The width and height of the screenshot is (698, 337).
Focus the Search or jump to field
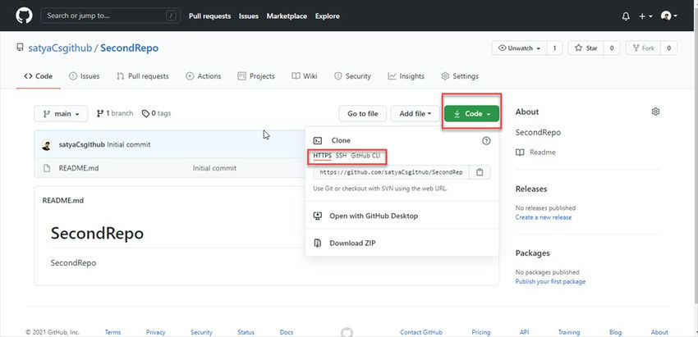[105, 16]
